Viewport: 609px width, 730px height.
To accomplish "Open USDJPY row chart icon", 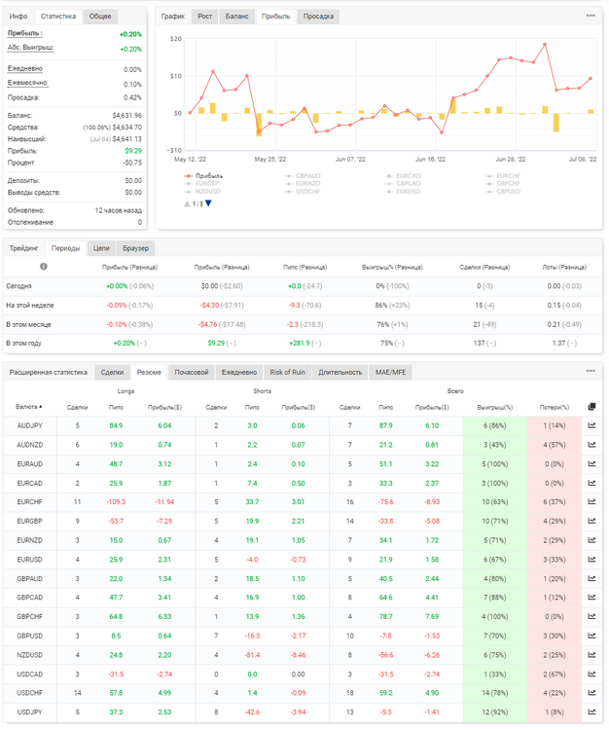I will [x=591, y=712].
